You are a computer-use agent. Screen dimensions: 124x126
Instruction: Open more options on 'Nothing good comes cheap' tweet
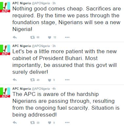click(x=67, y=37)
